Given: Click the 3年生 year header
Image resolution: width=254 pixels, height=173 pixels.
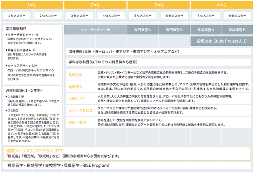Looking at the screenshot, I should tap(158, 5).
